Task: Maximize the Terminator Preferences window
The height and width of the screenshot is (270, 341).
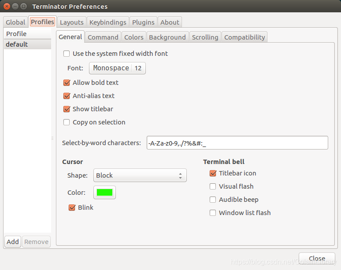Action: [x=23, y=6]
